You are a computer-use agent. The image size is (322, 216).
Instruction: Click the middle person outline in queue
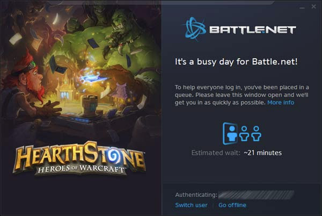(244, 134)
